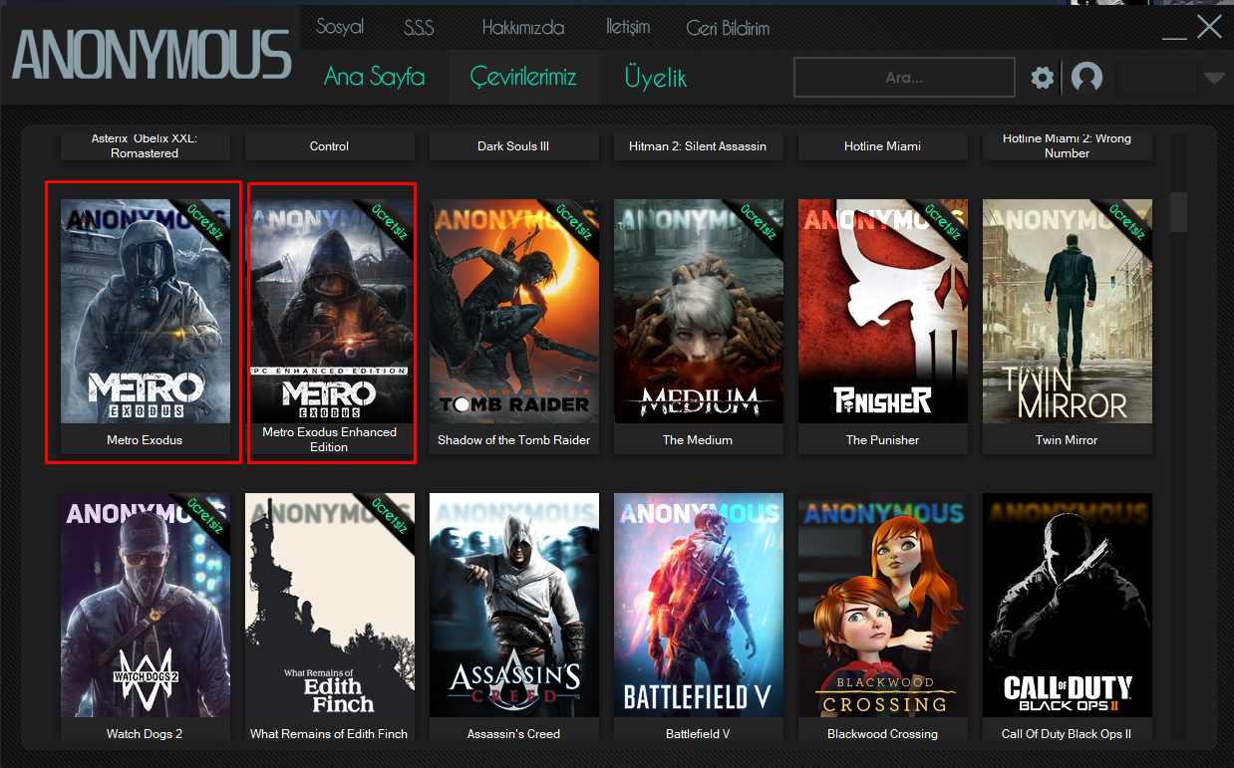Go to the Üyelik tab
The image size is (1234, 768).
[x=655, y=77]
